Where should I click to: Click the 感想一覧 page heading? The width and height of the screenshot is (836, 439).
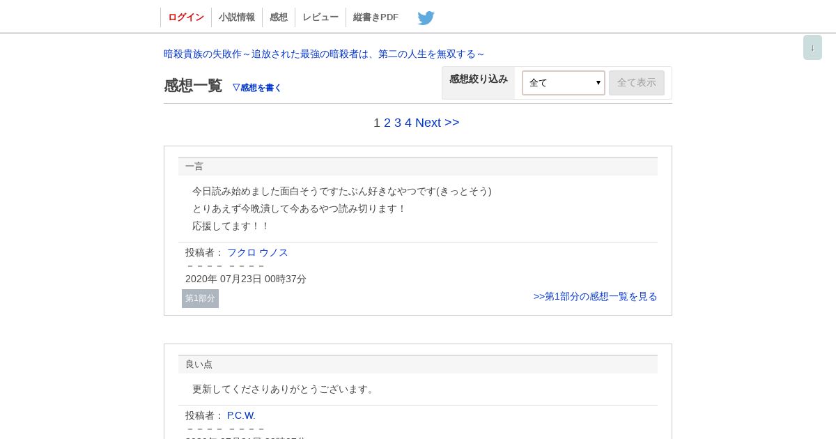(x=193, y=86)
